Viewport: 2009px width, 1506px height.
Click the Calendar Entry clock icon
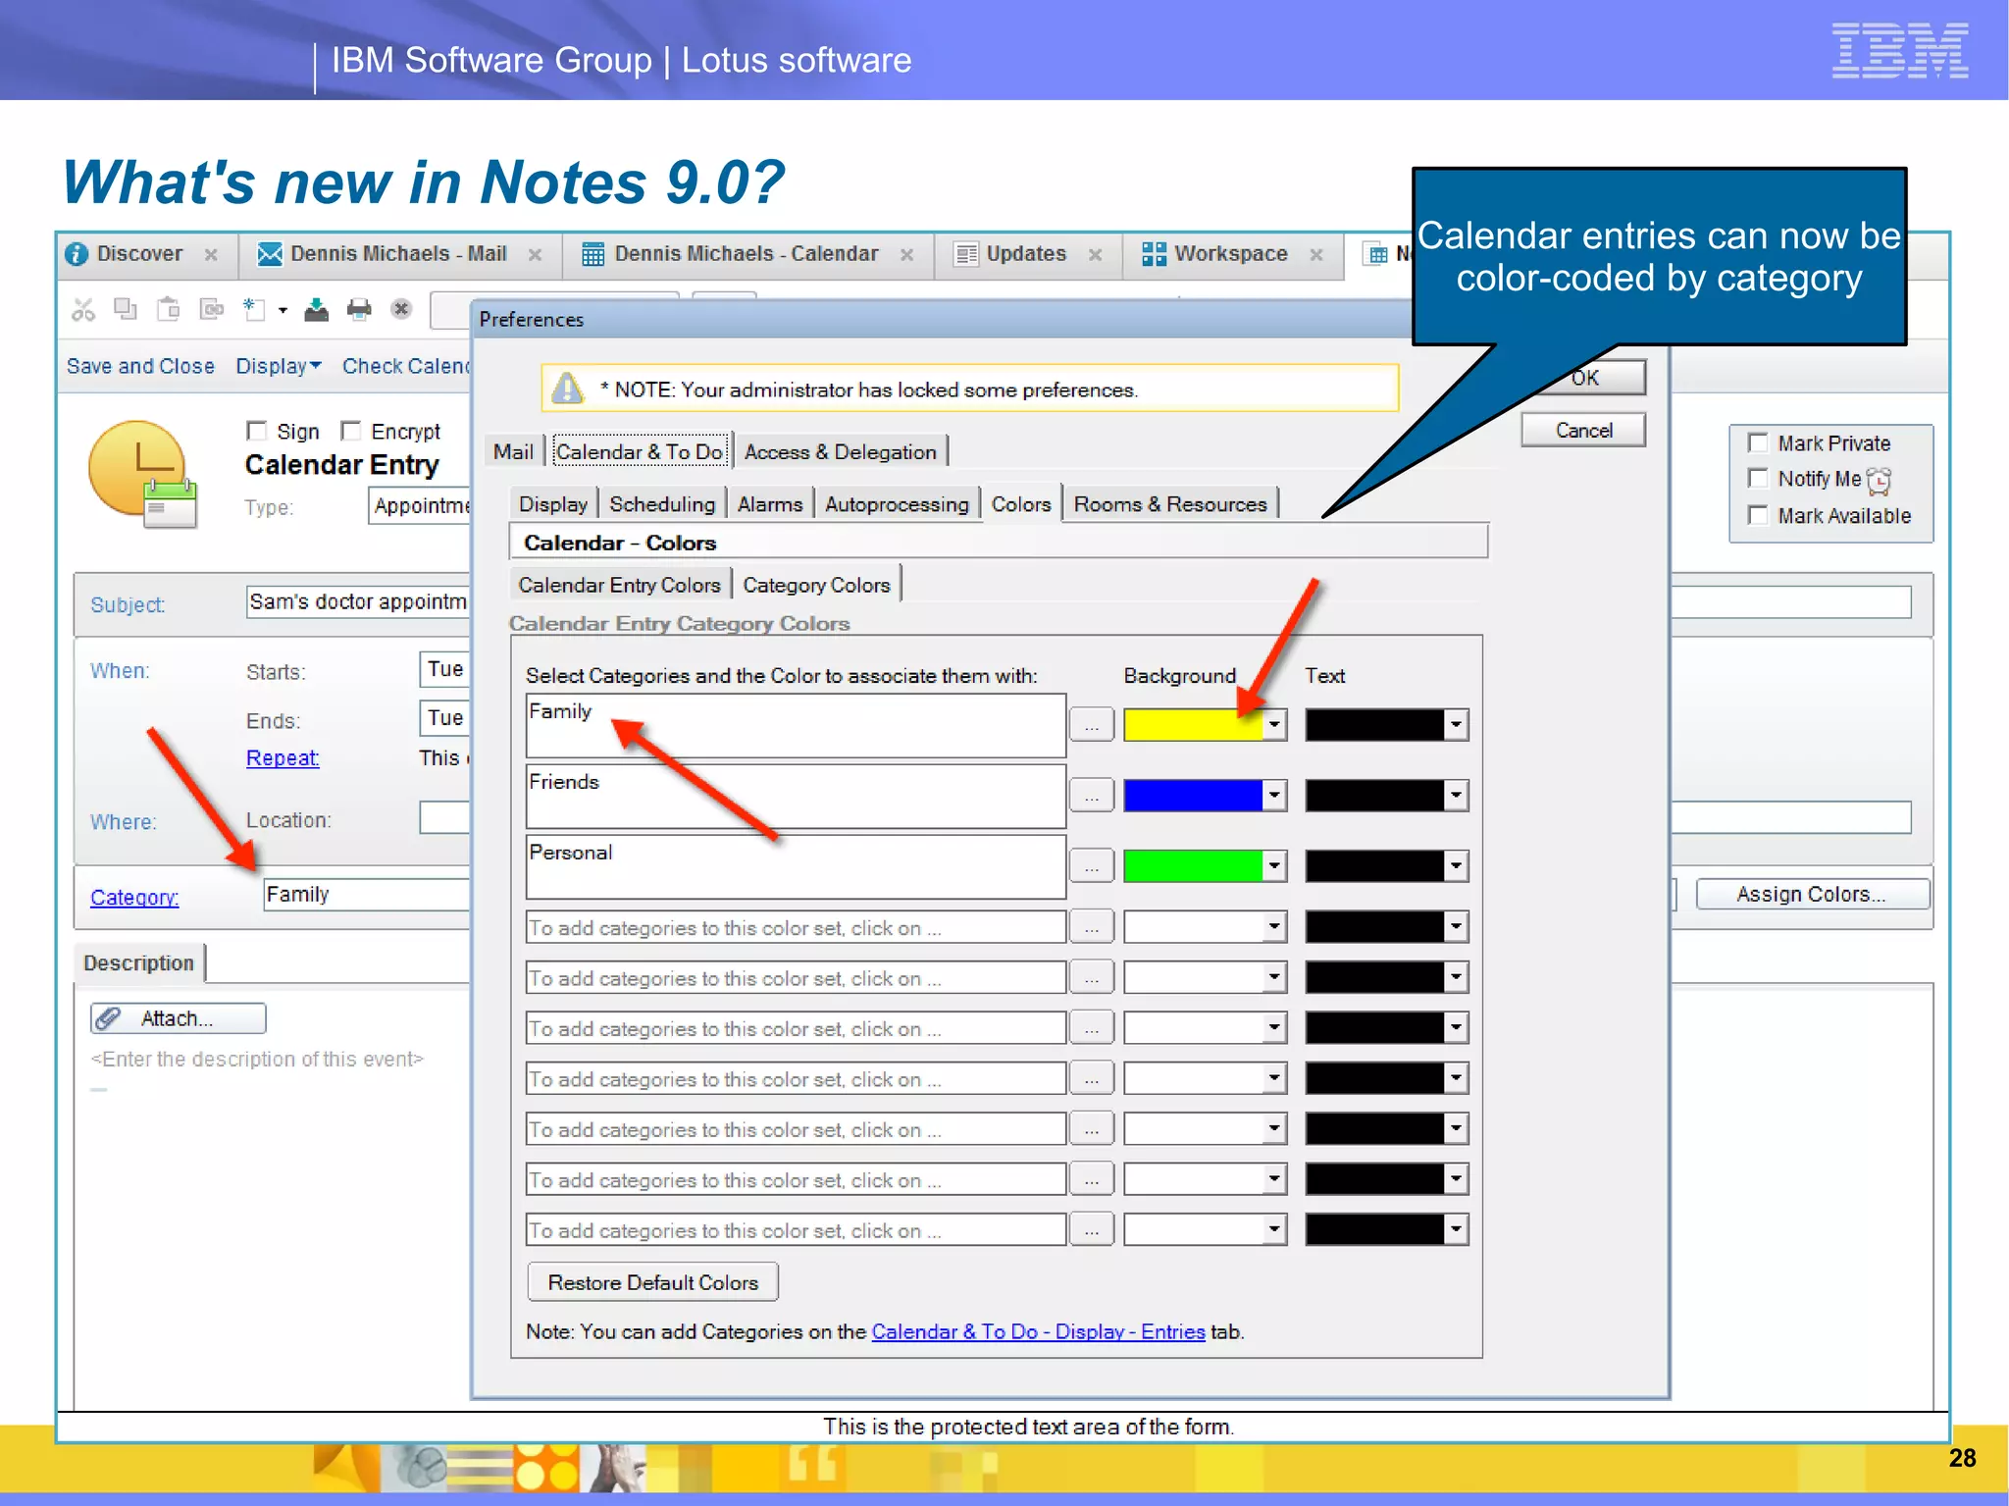142,474
